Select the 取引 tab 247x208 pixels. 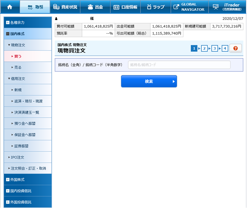tap(35, 7)
